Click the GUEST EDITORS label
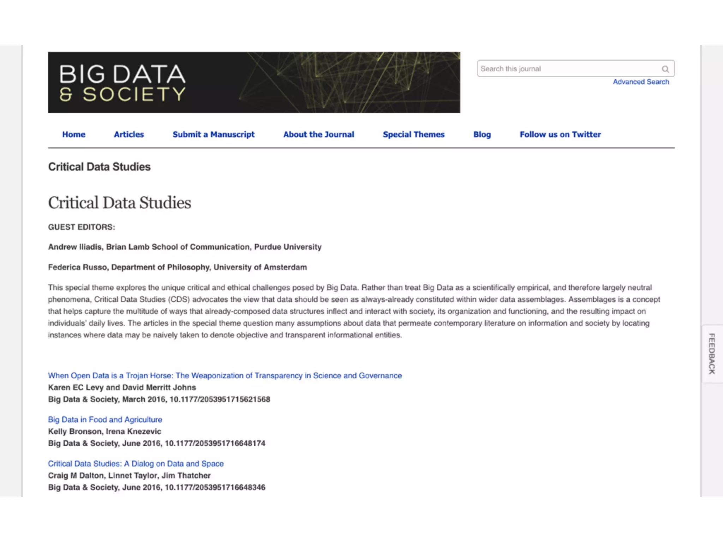This screenshot has height=542, width=723. click(82, 227)
